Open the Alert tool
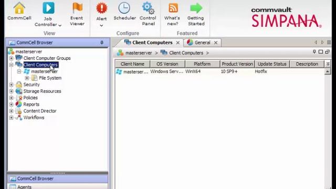This screenshot has width=336, height=189. coord(101,12)
